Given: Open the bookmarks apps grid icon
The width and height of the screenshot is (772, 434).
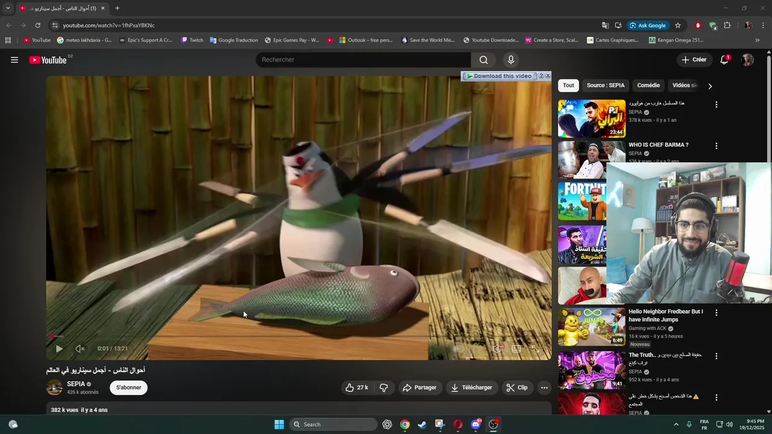Looking at the screenshot, I should pos(8,40).
